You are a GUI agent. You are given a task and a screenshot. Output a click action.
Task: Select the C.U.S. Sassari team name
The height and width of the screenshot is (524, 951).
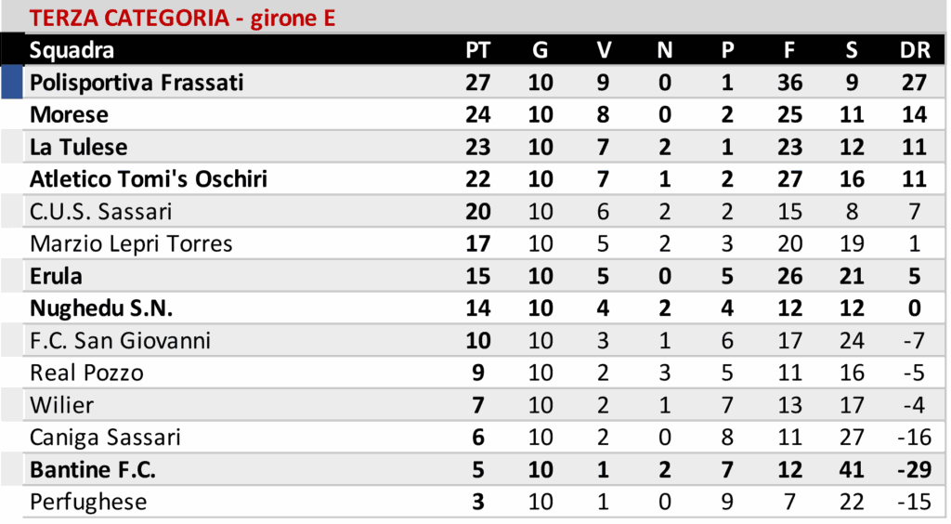click(x=100, y=212)
